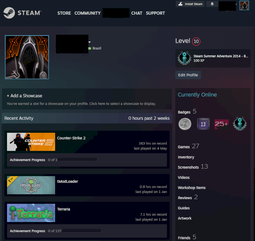Click the Level label text
The image size is (255, 241).
183,41
